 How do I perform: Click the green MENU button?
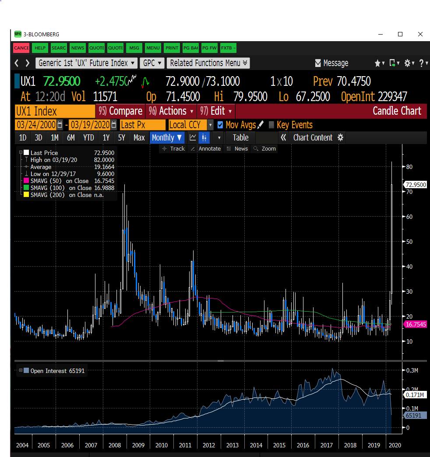(153, 48)
